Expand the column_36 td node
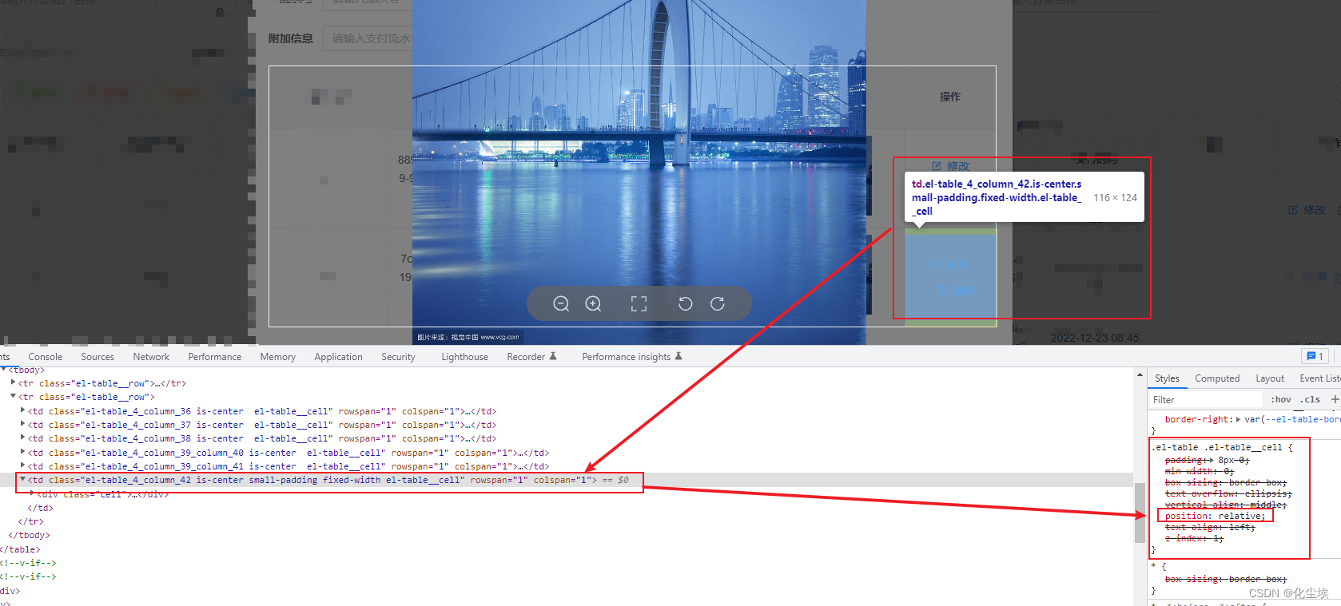The width and height of the screenshot is (1341, 606). pos(22,410)
